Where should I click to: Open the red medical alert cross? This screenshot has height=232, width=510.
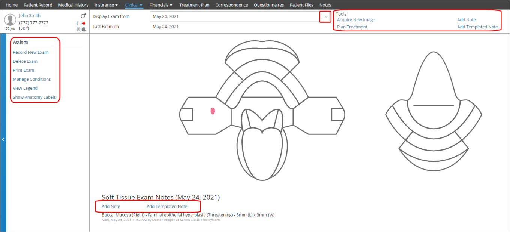(x=84, y=23)
